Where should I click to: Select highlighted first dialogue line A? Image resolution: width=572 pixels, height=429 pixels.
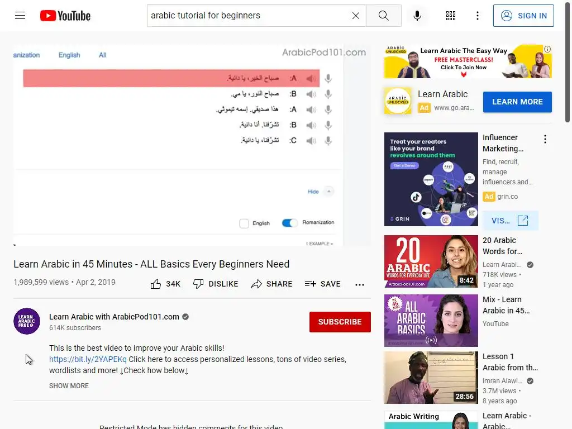pyautogui.click(x=171, y=78)
